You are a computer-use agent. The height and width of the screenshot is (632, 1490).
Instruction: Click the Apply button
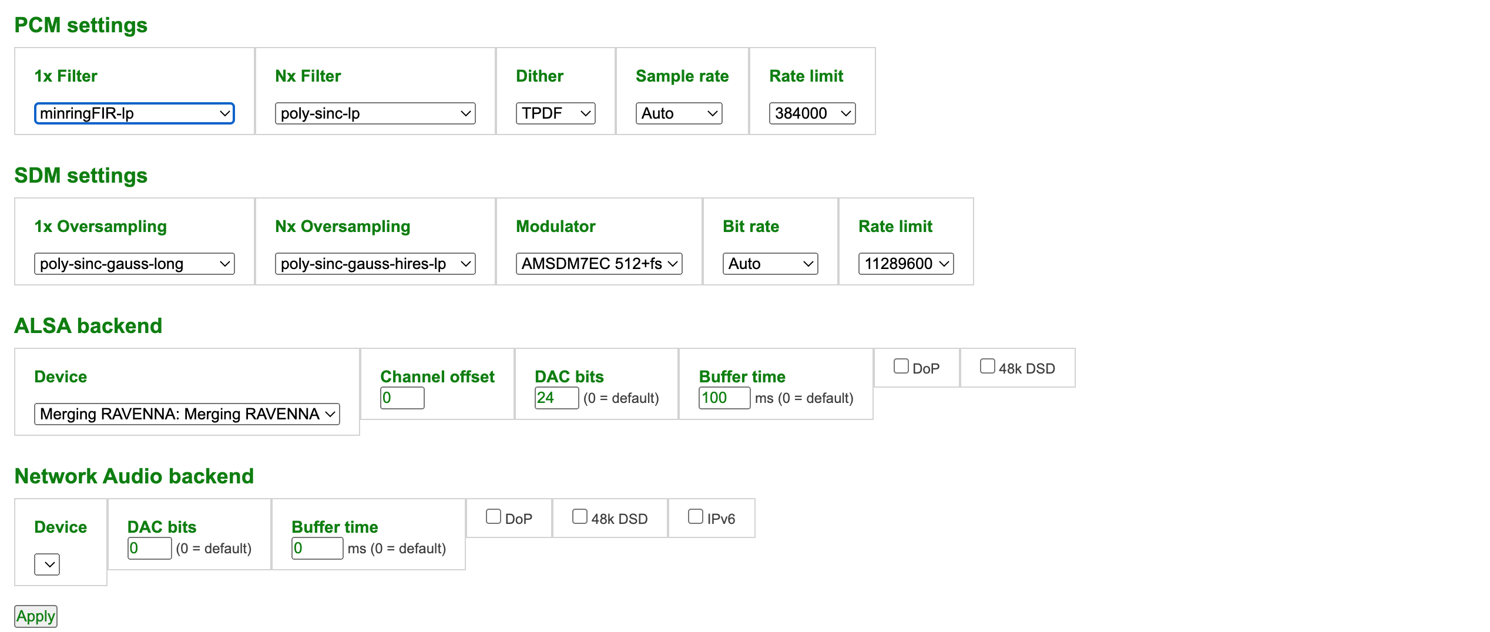coord(36,616)
